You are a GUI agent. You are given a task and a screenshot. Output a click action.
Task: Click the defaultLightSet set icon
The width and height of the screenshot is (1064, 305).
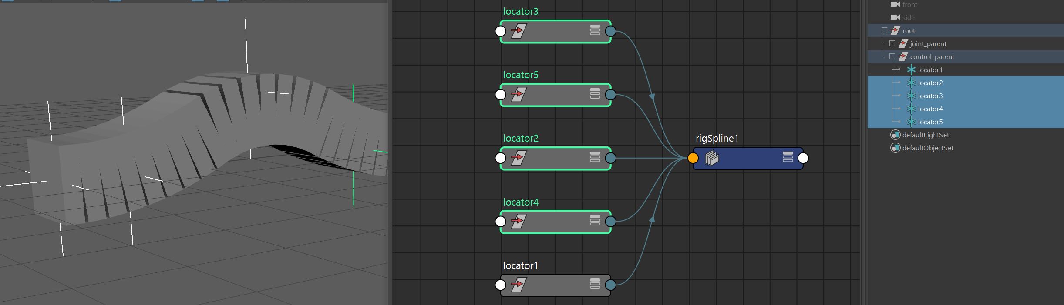[895, 135]
